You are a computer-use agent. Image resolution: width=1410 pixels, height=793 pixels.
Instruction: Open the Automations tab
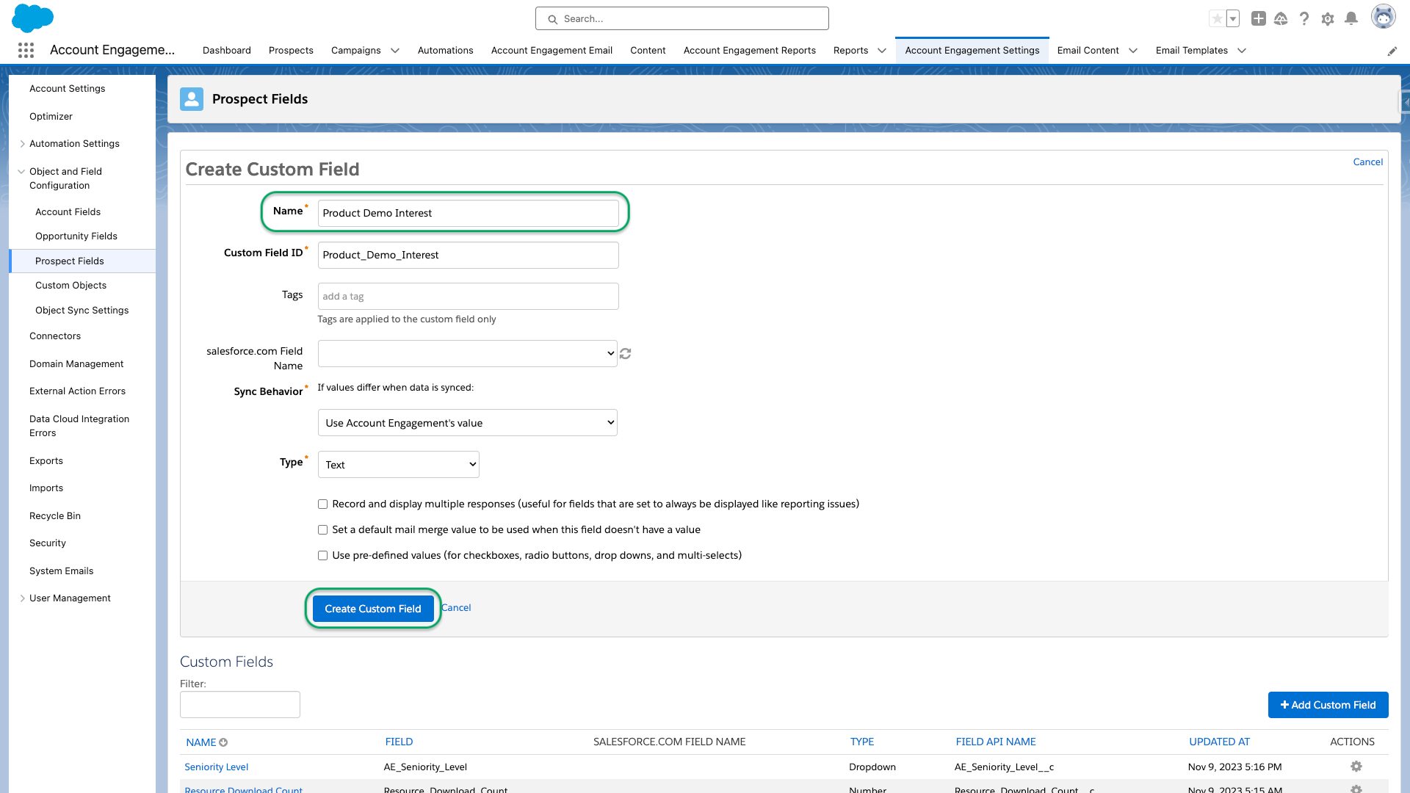click(x=446, y=51)
